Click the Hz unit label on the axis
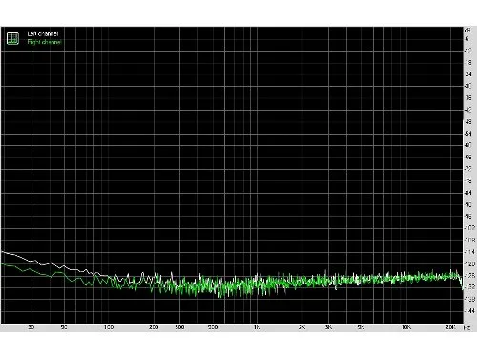This screenshot has height=358, width=477. coord(467,327)
